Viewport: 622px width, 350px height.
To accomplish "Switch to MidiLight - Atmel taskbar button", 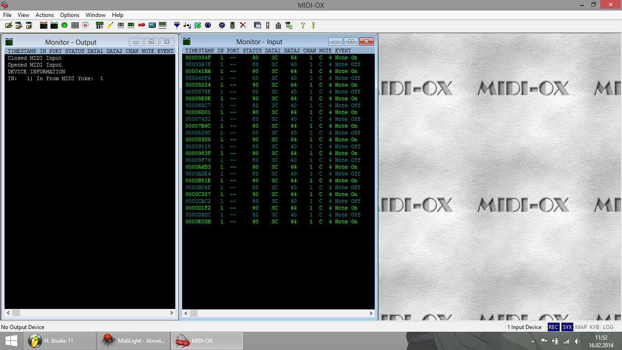I will pyautogui.click(x=133, y=341).
